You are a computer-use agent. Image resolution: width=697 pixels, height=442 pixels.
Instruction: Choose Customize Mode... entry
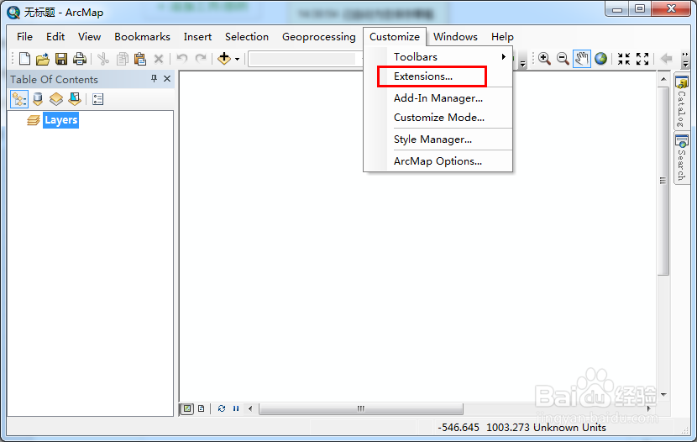tap(438, 118)
